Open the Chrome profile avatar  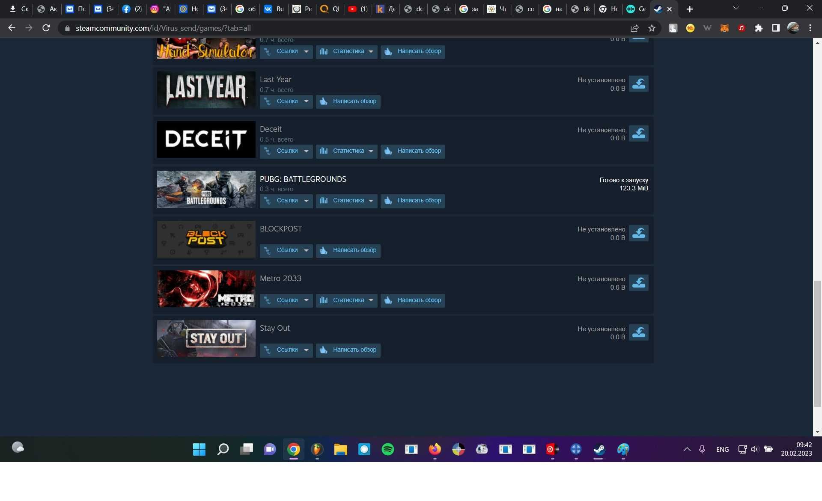[x=793, y=28]
